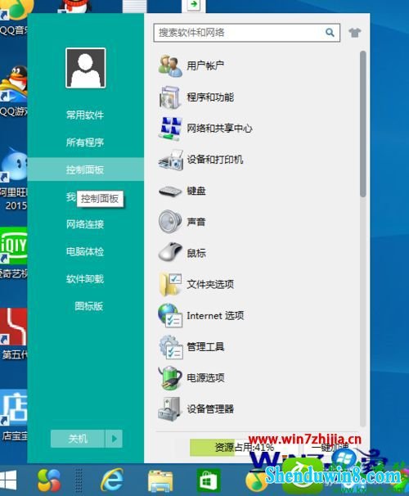Open the User Accounts (用户帐户) icon
409x496 pixels.
(x=170, y=65)
